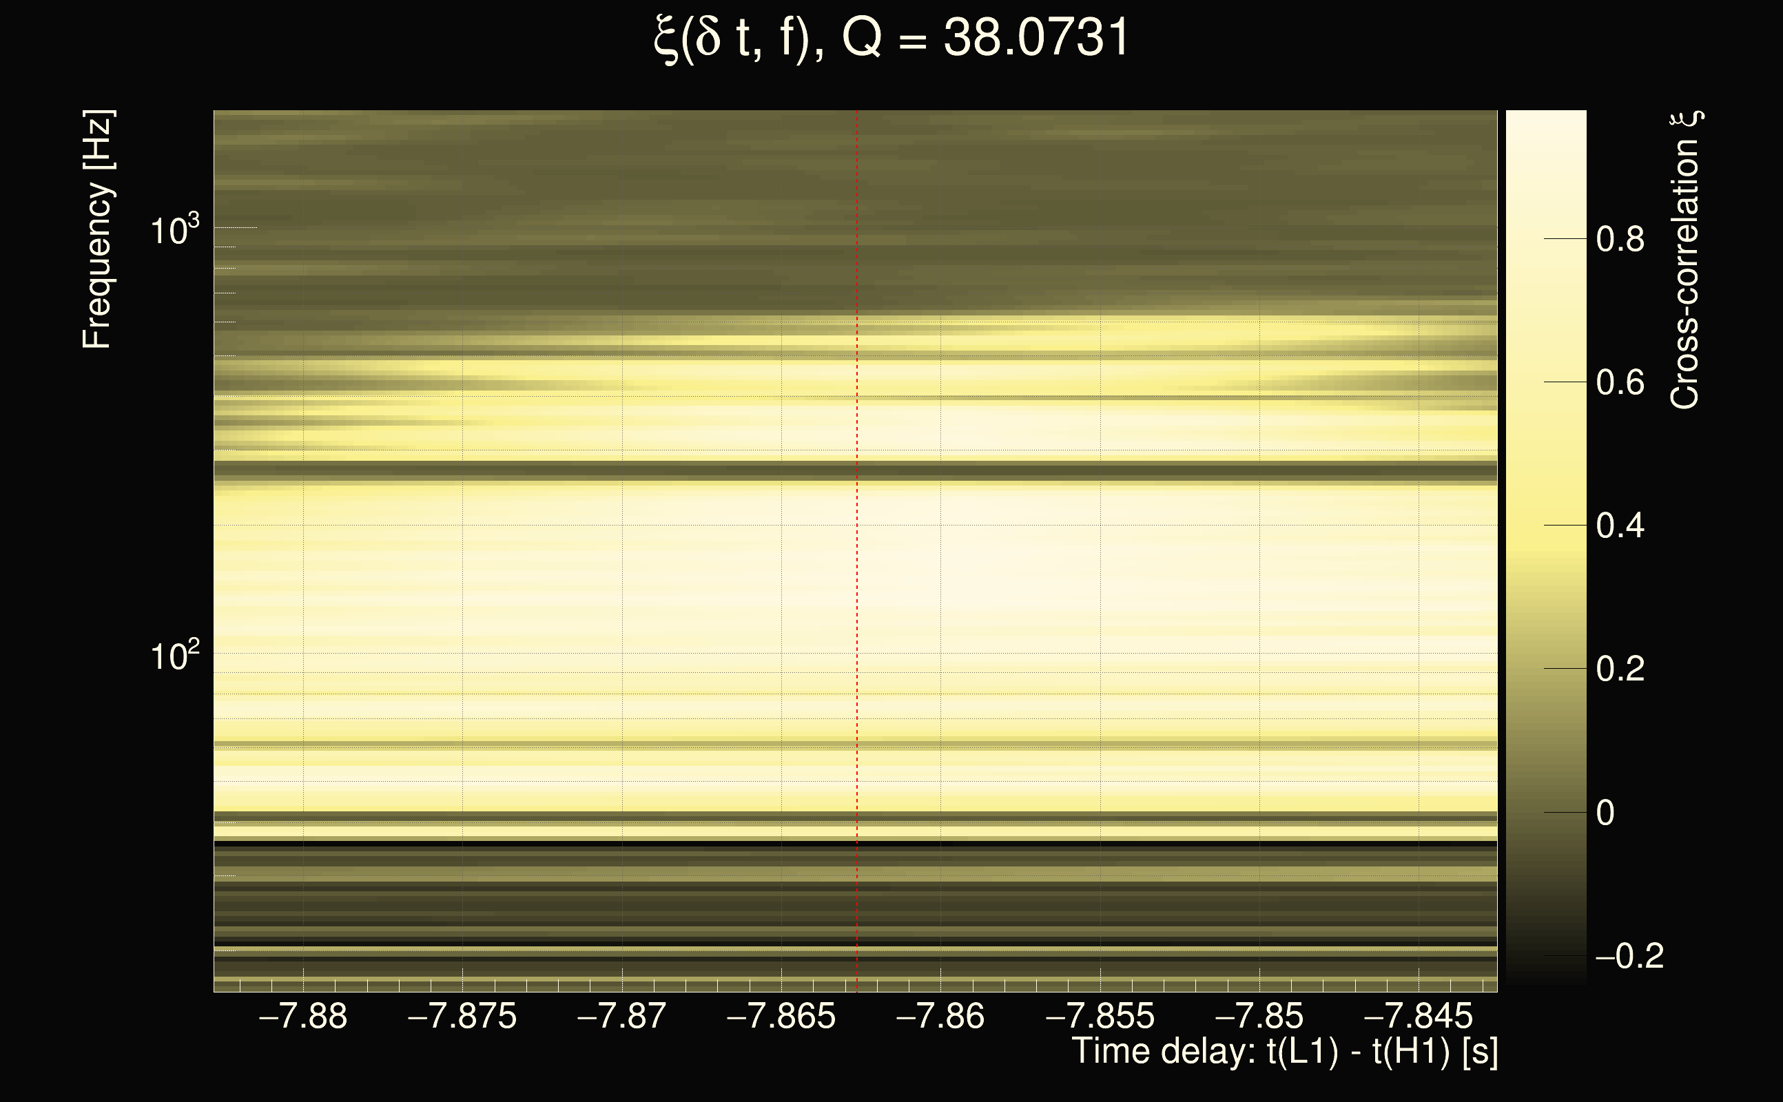Click the 0.8 colorbar tick label
The width and height of the screenshot is (1783, 1102).
pyautogui.click(x=1620, y=239)
